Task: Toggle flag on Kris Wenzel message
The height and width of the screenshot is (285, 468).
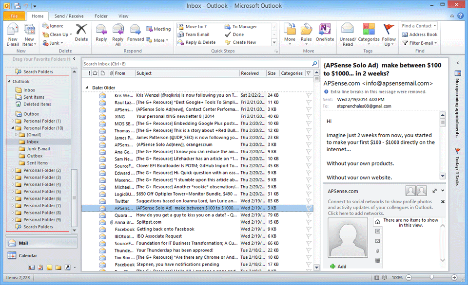Action: click(x=309, y=95)
